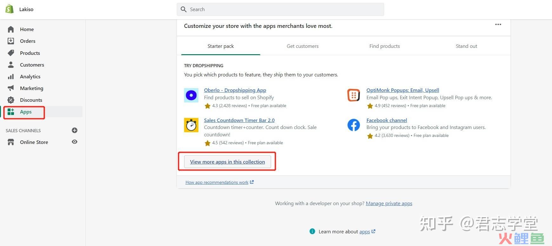Screen dimensions: 552x246
Task: Click the Facebook app logo
Action: coord(353,125)
